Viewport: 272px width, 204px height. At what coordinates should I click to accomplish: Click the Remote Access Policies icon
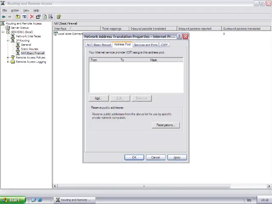point(13,57)
